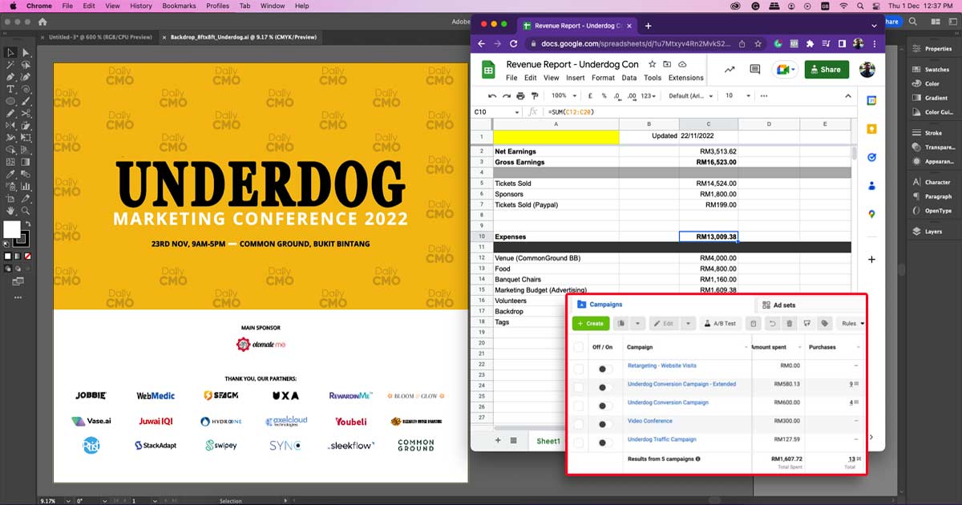Select the Pen tool in Illustrator

10,77
